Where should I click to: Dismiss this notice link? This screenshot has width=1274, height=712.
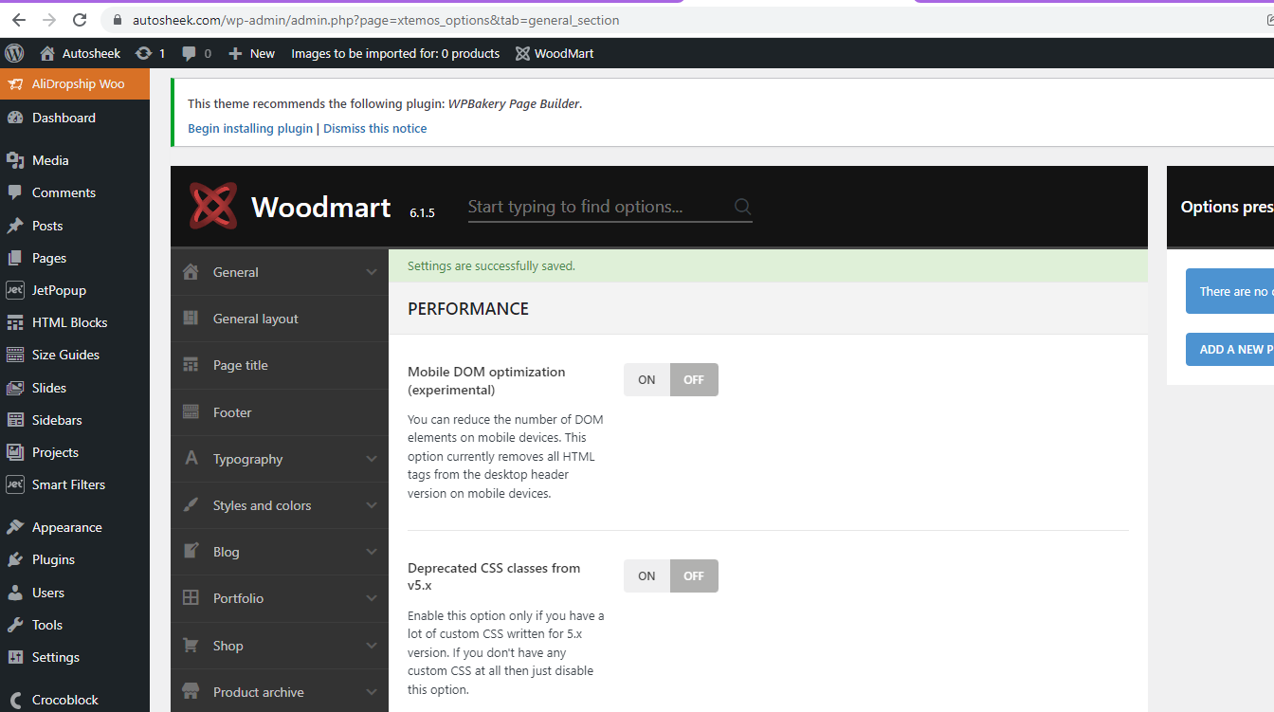click(x=375, y=128)
